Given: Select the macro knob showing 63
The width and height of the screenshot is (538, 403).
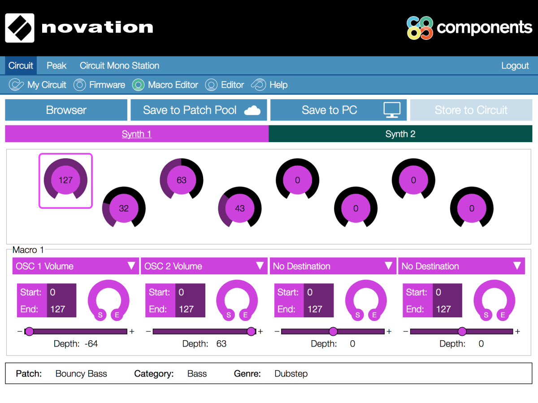Looking at the screenshot, I should pyautogui.click(x=181, y=180).
